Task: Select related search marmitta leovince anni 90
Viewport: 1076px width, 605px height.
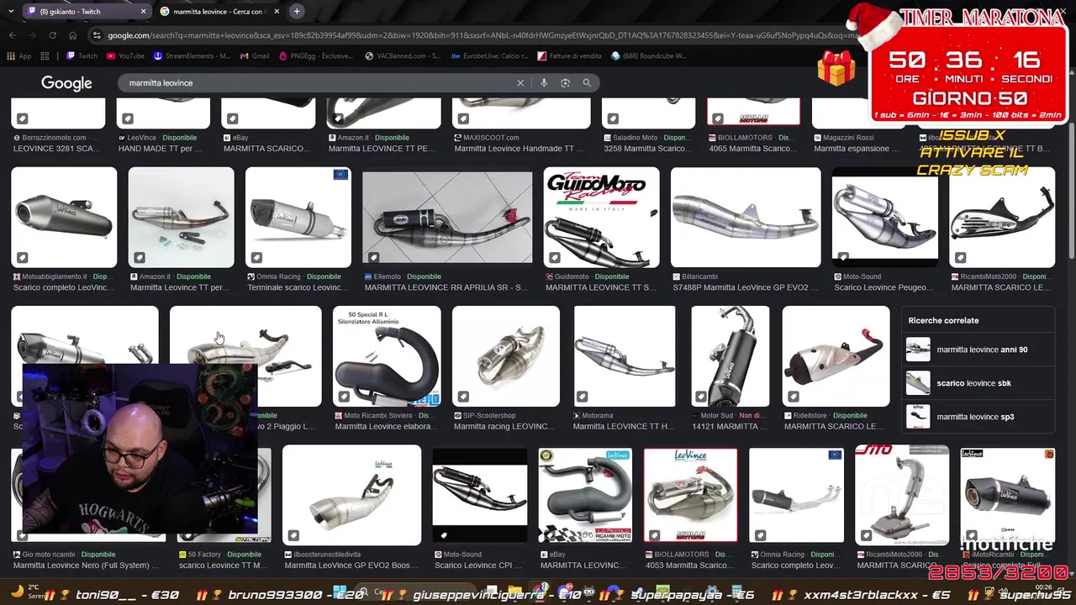Action: (x=978, y=350)
